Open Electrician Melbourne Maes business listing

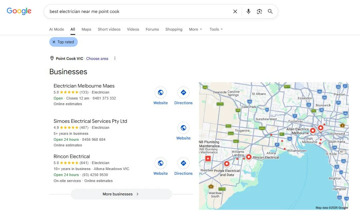click(84, 86)
